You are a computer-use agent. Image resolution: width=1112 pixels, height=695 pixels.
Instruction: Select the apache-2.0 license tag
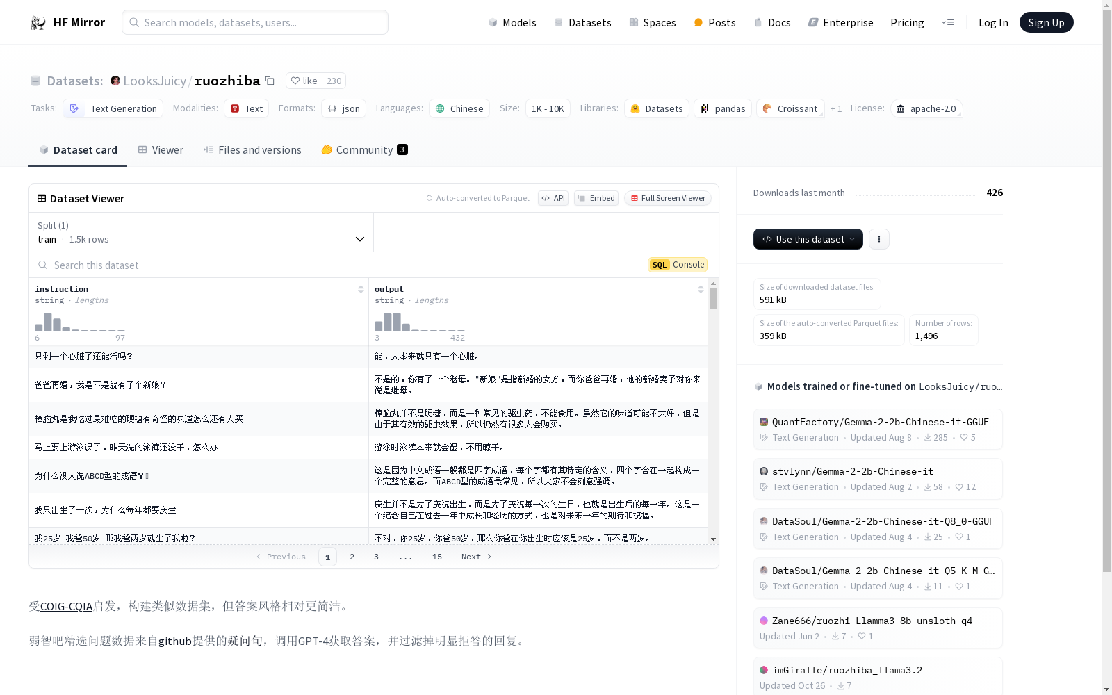tap(926, 108)
